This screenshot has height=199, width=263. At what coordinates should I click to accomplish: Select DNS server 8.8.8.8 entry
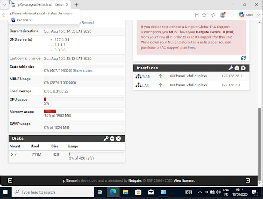60,50
